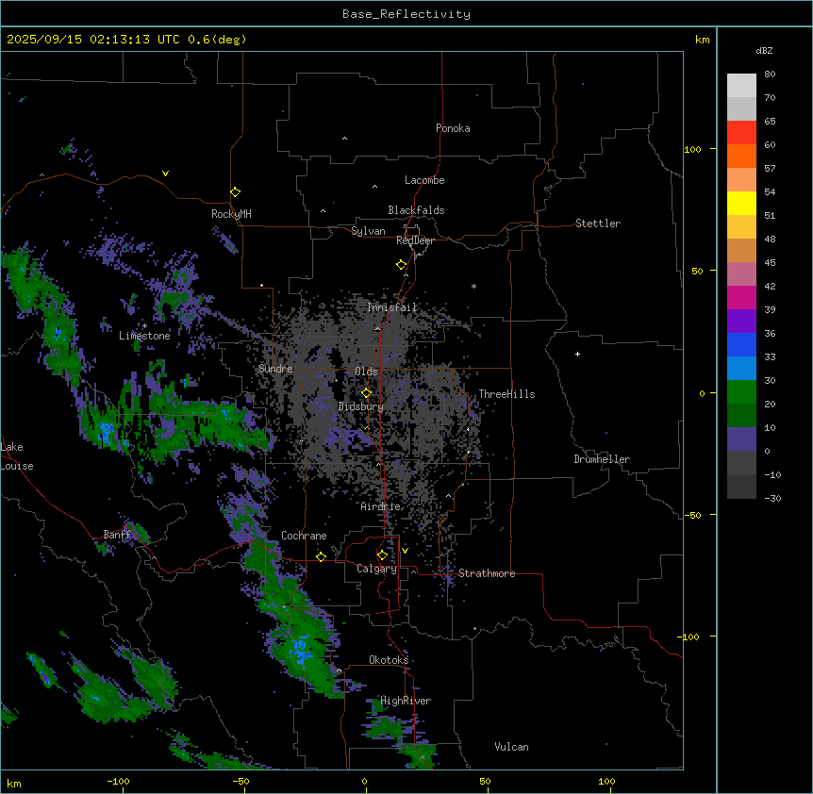Click the Base_Reflectivity title text
Image resolution: width=813 pixels, height=794 pixels.
[406, 14]
